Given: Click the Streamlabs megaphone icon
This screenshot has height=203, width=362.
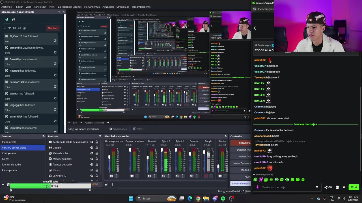Looking at the screenshot, I should tap(13, 19).
